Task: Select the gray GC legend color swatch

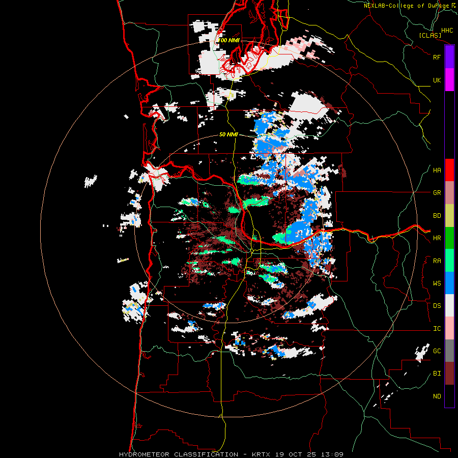Action: click(x=449, y=351)
